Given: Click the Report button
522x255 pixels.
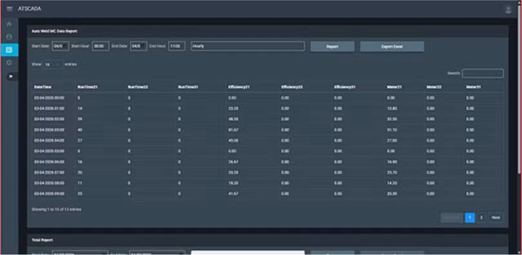Looking at the screenshot, I should pos(333,46).
